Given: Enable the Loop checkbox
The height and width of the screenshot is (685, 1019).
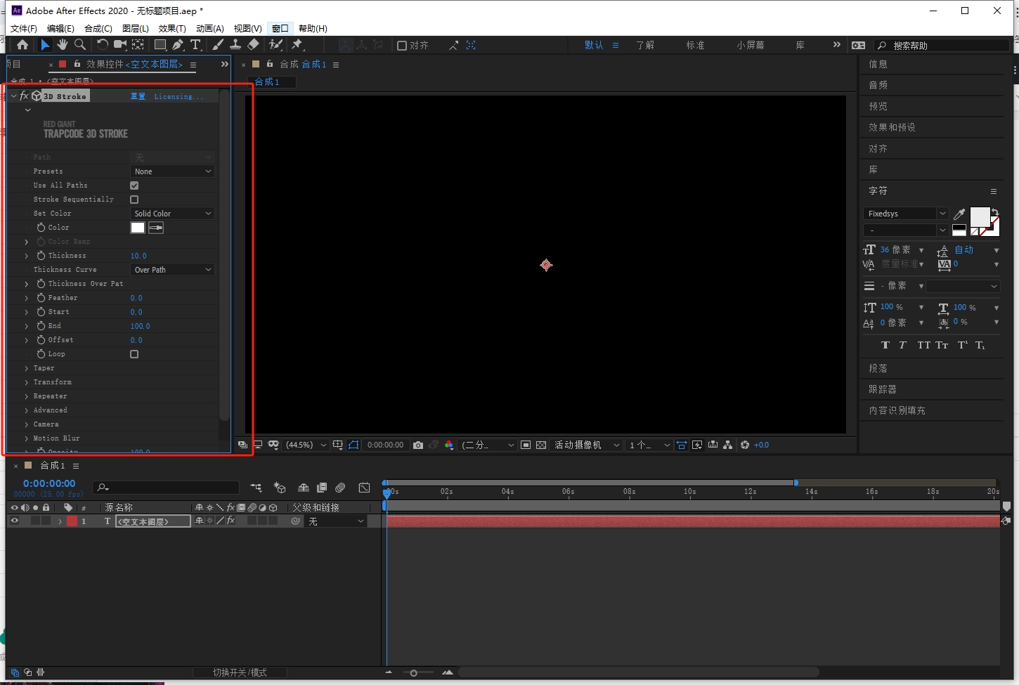Looking at the screenshot, I should point(134,354).
